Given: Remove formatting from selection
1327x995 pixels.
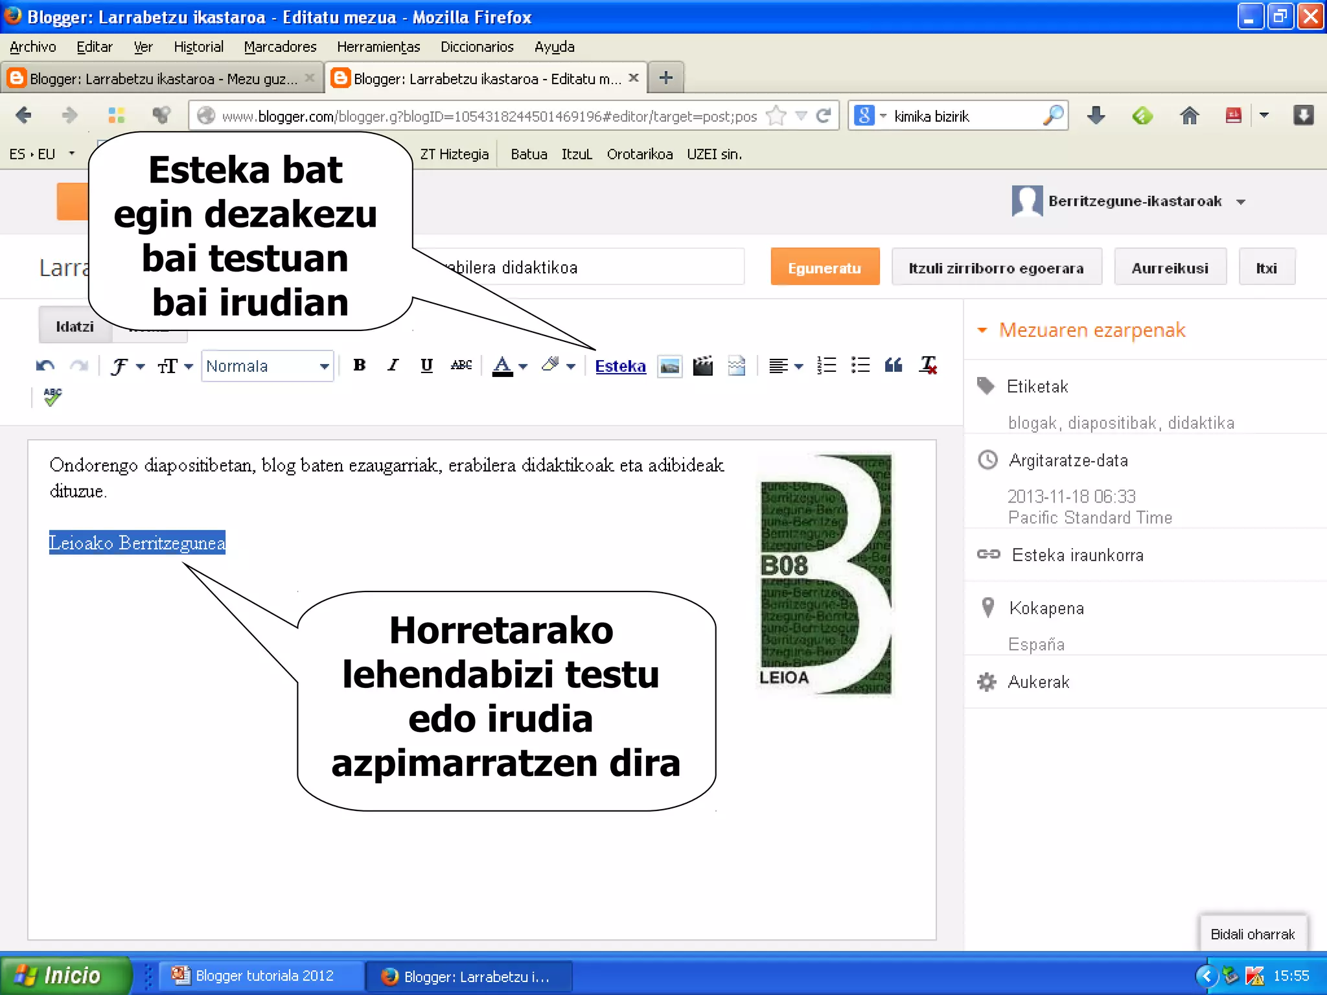Looking at the screenshot, I should 929,365.
